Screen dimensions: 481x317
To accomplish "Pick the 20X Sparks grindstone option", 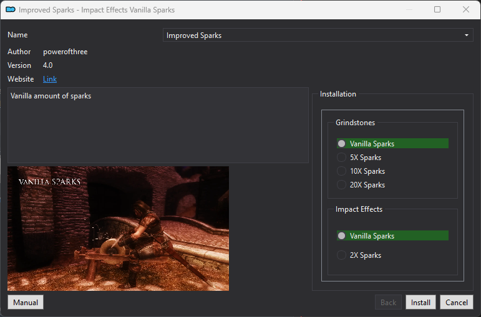I will [x=341, y=185].
